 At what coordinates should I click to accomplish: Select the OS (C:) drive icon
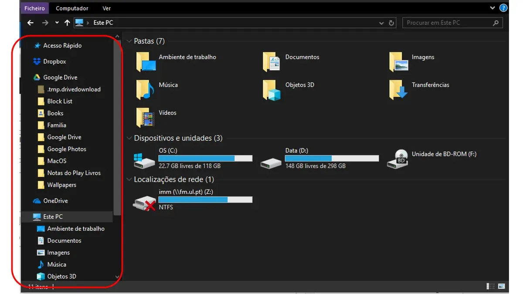pyautogui.click(x=144, y=161)
